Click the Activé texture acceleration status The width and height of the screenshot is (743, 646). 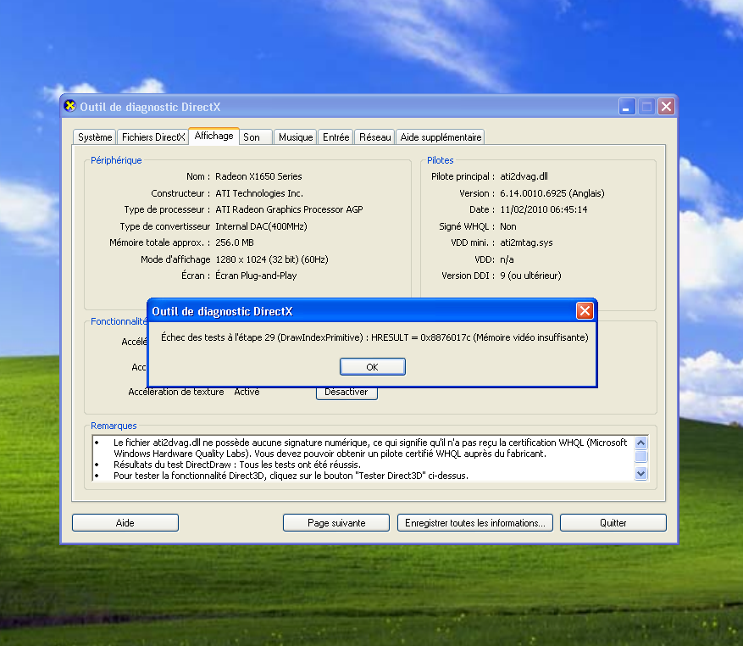247,392
